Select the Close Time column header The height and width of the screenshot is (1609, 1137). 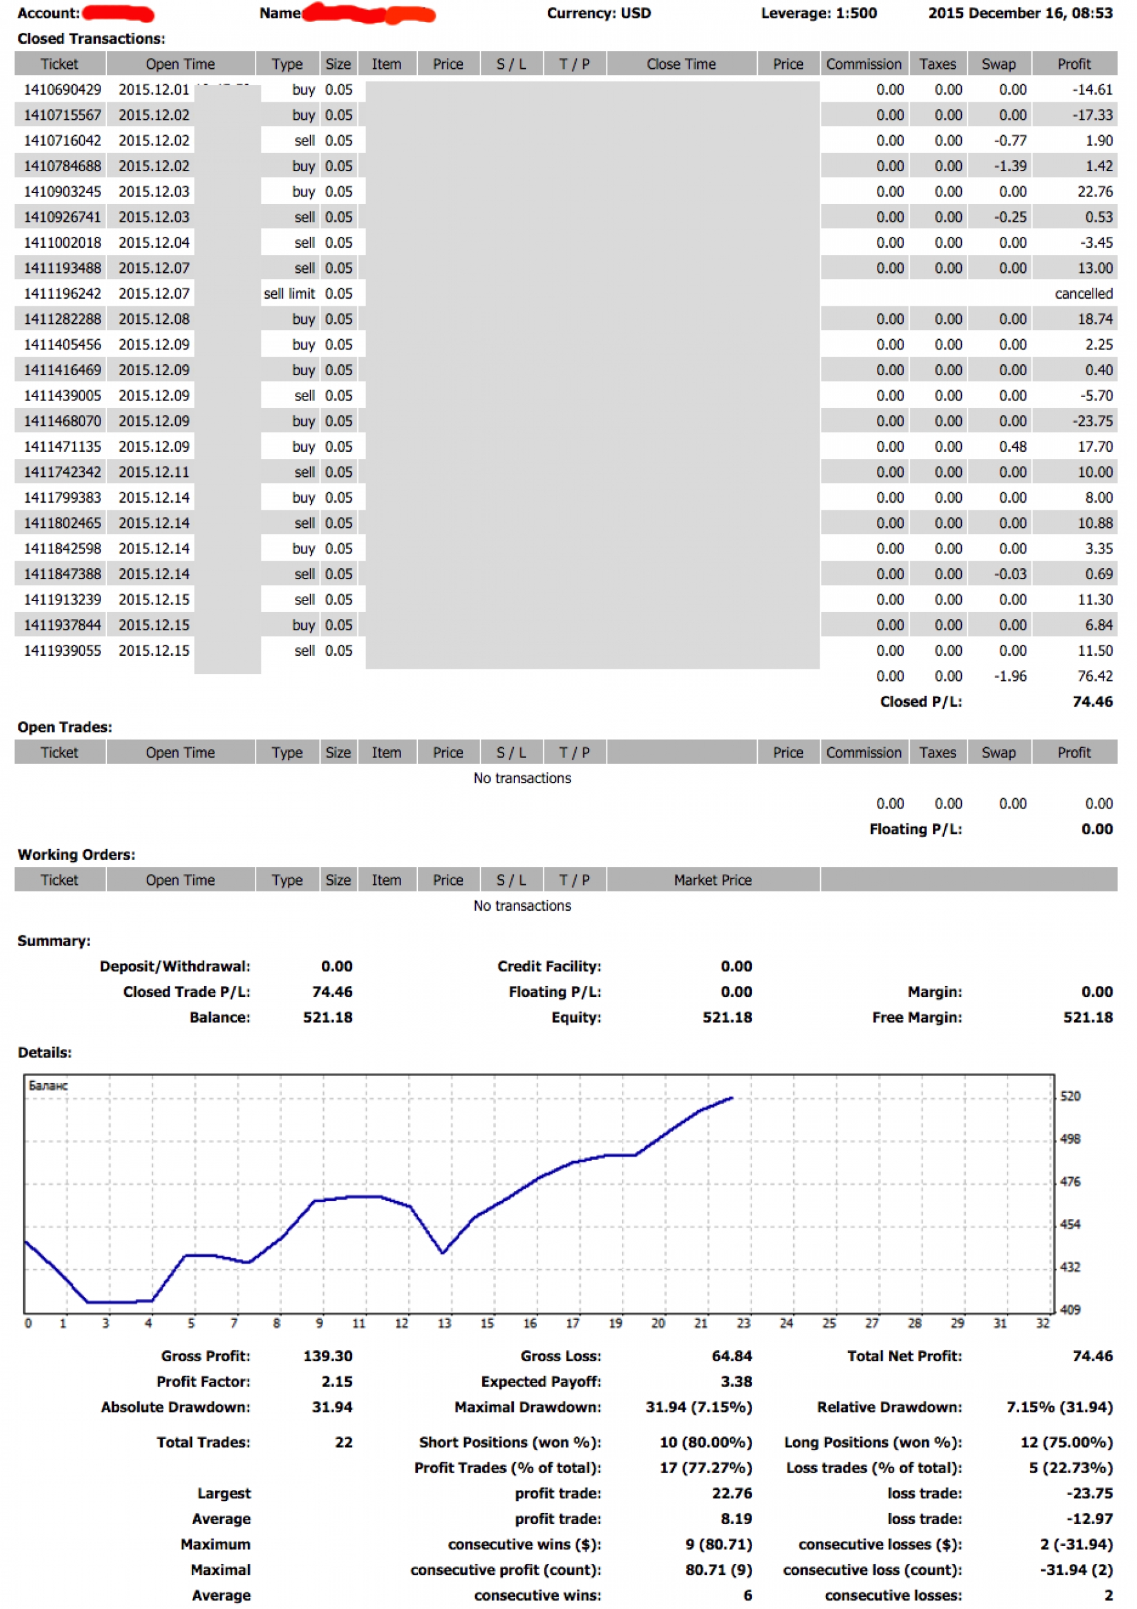681,64
